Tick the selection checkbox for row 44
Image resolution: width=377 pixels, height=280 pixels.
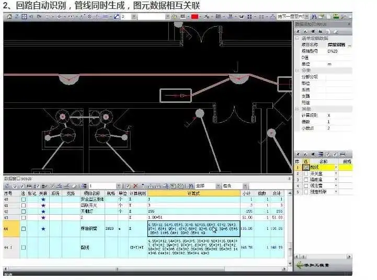point(23,229)
